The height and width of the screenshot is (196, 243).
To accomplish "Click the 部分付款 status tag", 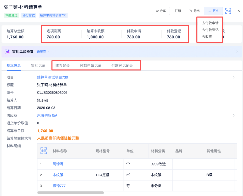I will 29,15.
